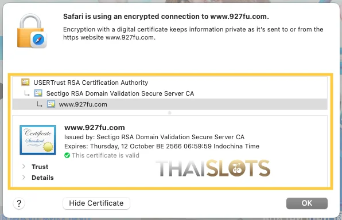The width and height of the screenshot is (342, 220).
Task: Select the www.927fu.com certificate row
Action: [x=170, y=104]
